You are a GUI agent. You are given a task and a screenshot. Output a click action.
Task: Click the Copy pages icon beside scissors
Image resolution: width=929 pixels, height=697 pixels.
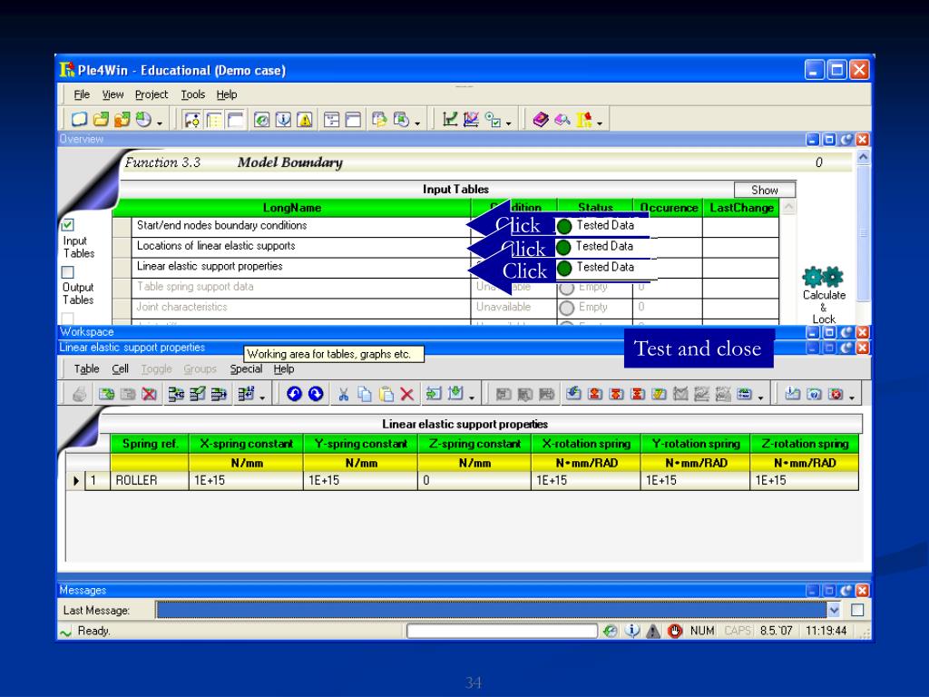tap(365, 394)
